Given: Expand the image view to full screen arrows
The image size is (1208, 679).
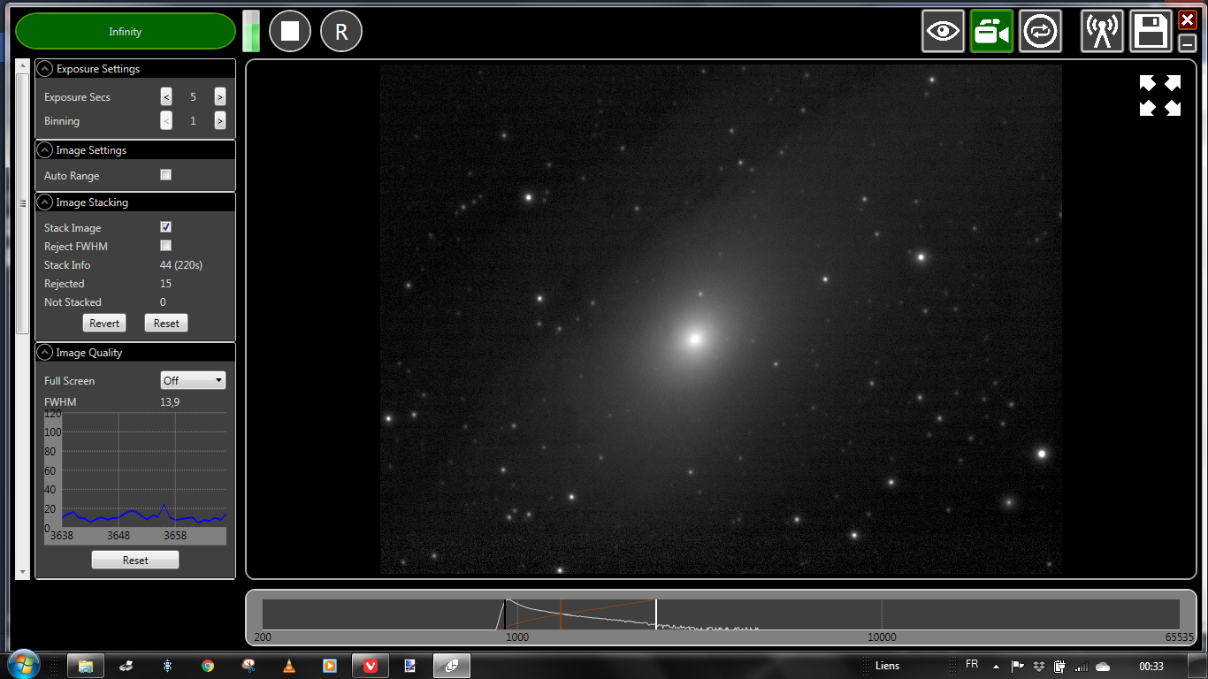Looking at the screenshot, I should click(x=1159, y=95).
